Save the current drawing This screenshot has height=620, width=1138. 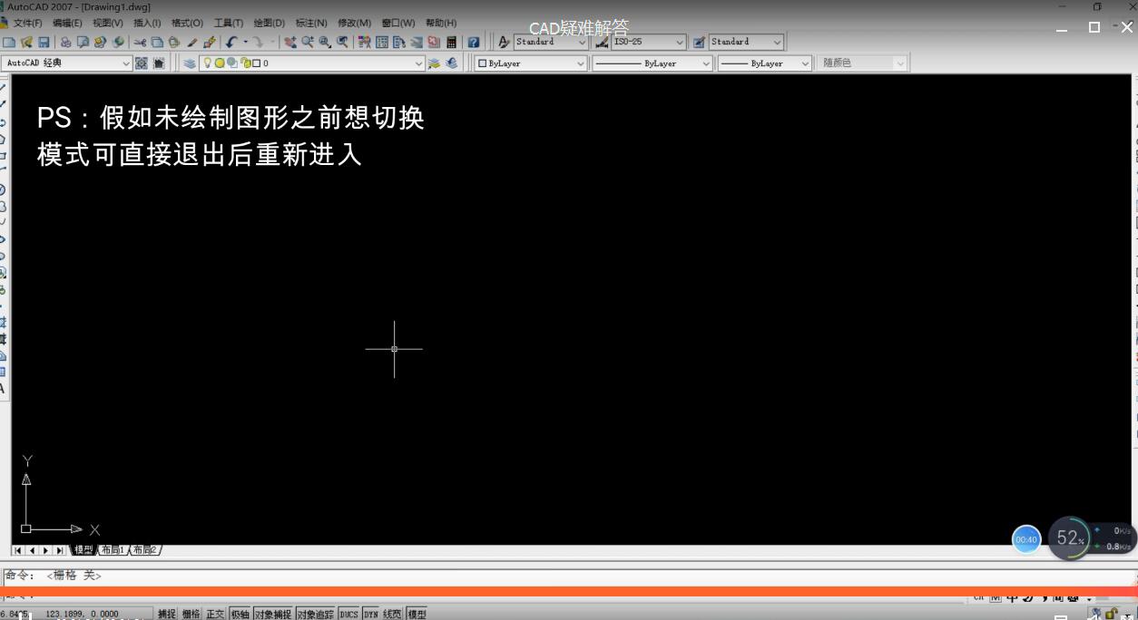coord(43,41)
